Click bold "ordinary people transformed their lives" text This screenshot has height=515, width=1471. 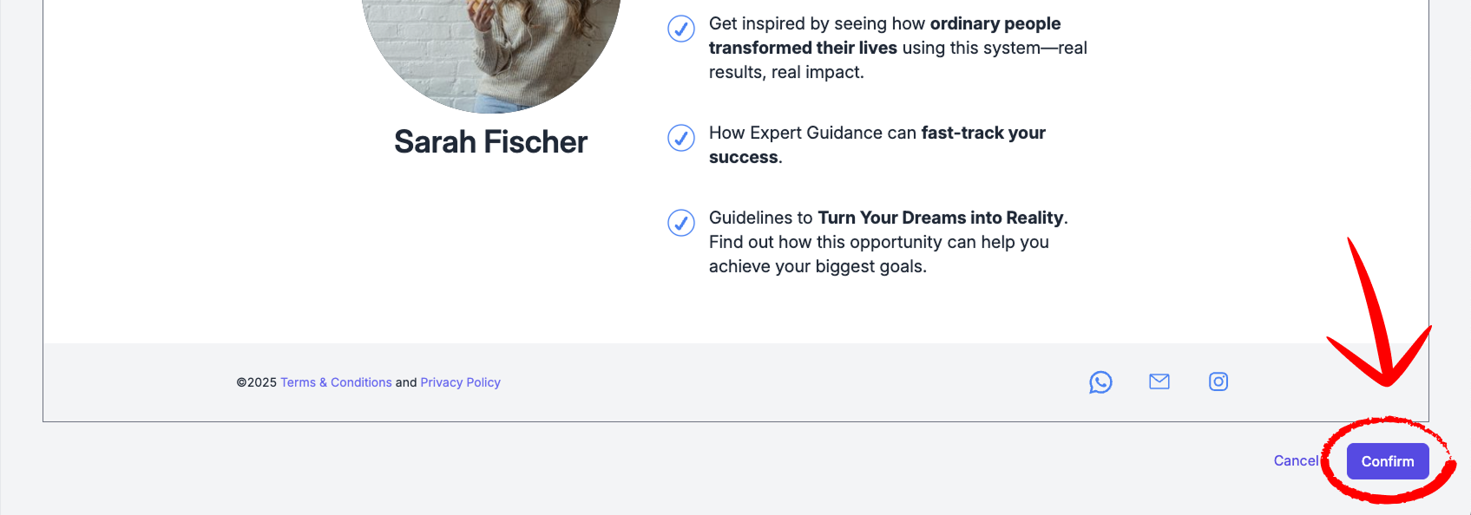click(885, 36)
